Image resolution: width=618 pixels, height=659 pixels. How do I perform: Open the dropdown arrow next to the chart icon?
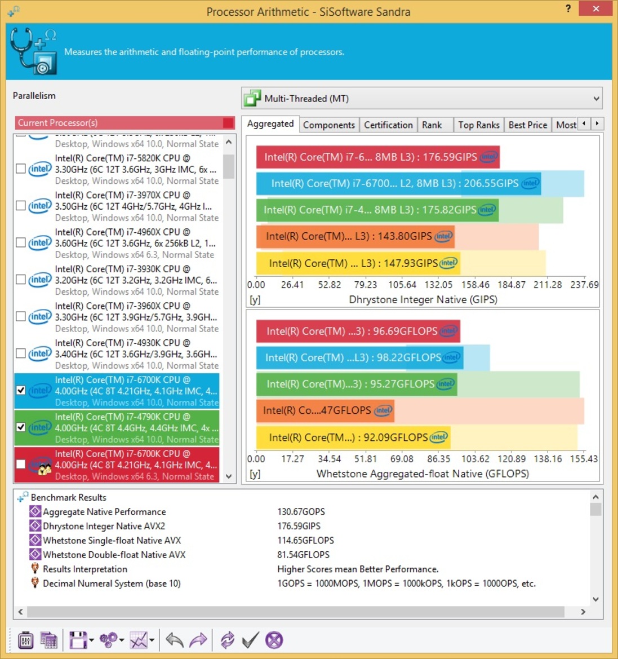[x=152, y=640]
